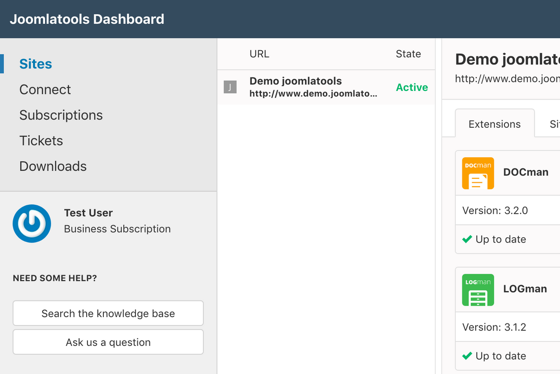Click Ask us a question
The height and width of the screenshot is (374, 560).
click(108, 342)
